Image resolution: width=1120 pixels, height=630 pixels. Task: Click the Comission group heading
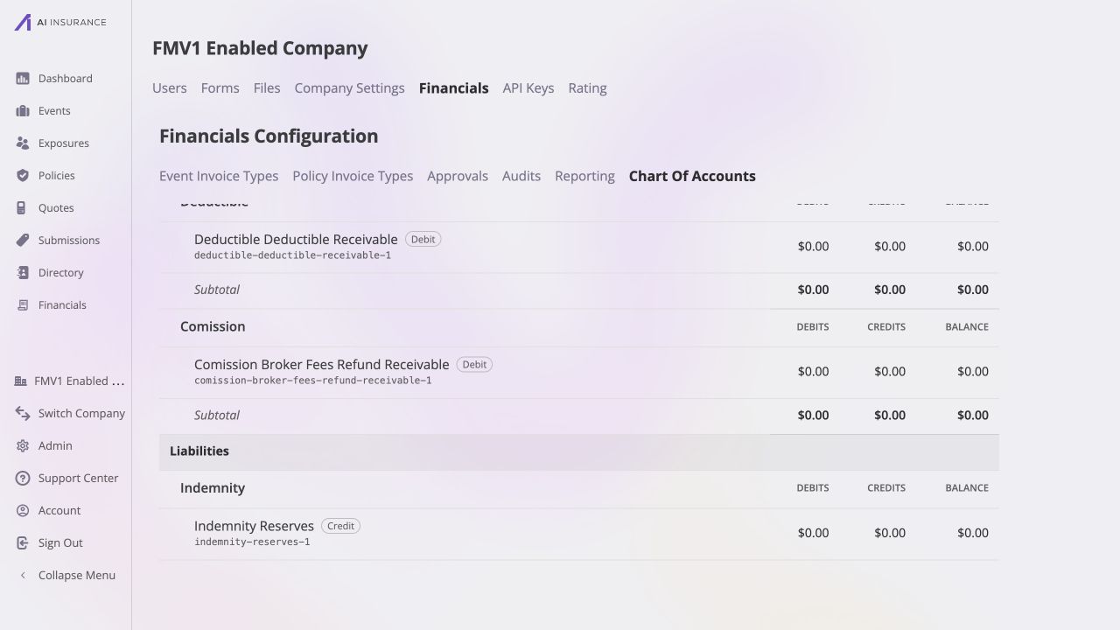click(x=213, y=326)
